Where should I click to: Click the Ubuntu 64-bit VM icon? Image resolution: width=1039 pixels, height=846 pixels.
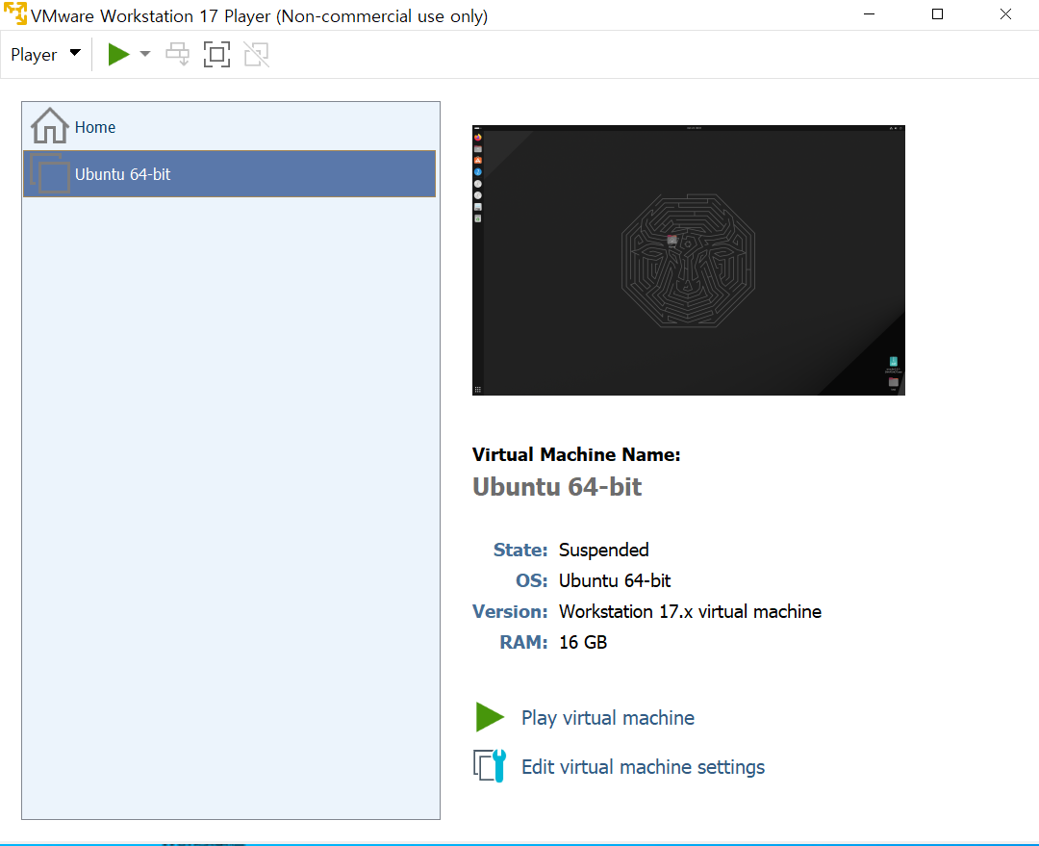click(x=50, y=173)
